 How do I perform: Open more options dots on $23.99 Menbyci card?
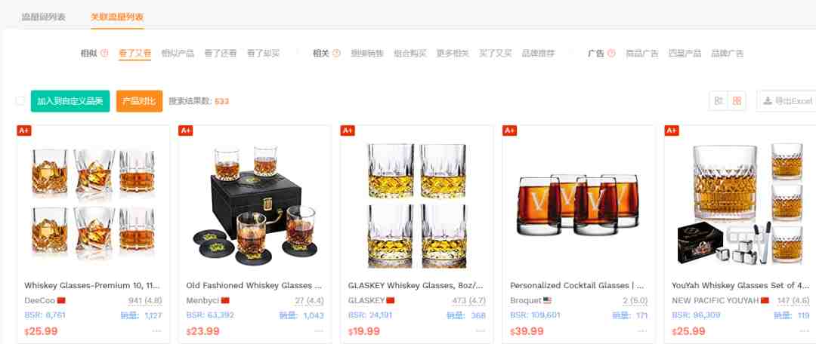click(319, 331)
